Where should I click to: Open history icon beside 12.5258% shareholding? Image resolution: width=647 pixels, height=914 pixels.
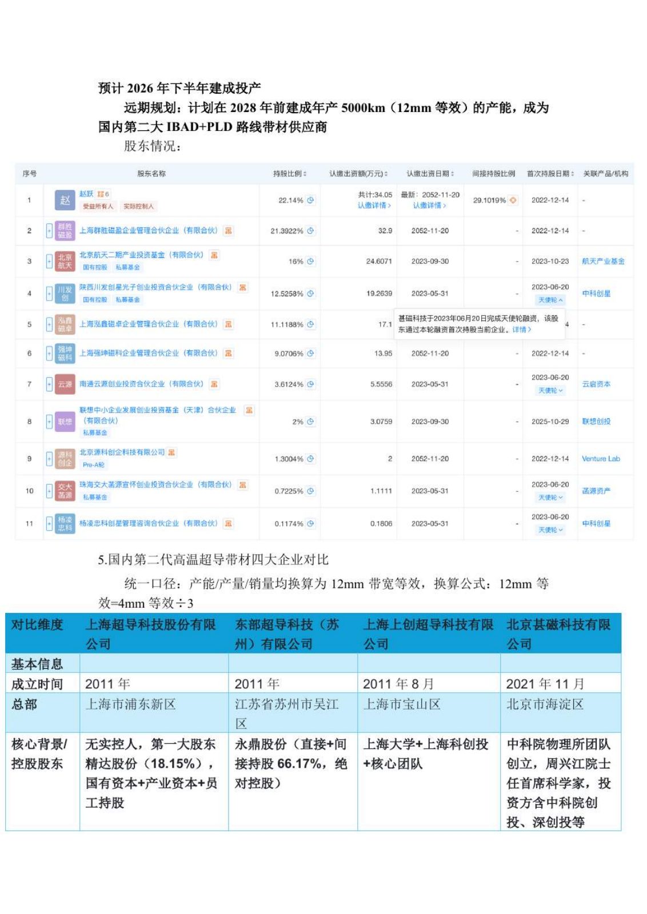tap(310, 294)
